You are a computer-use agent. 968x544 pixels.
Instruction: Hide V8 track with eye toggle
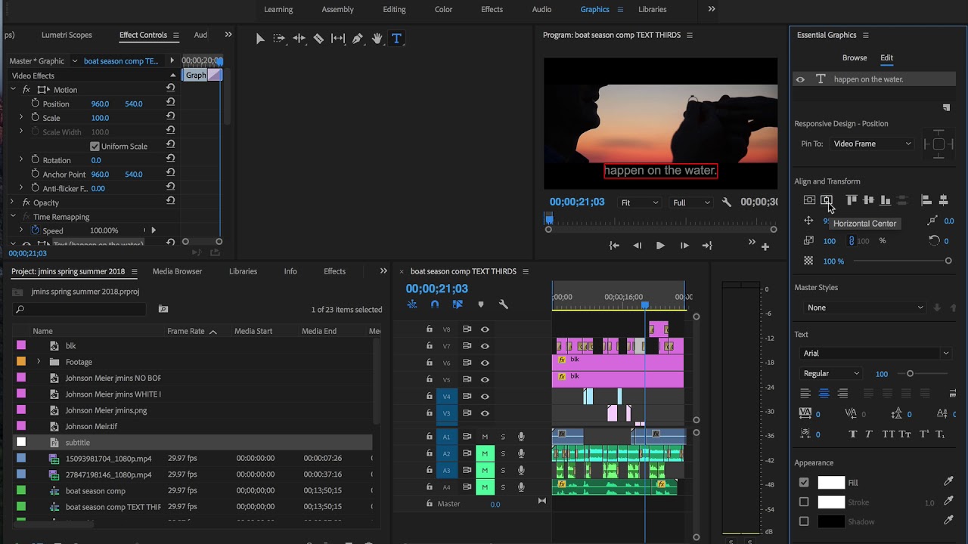(485, 329)
